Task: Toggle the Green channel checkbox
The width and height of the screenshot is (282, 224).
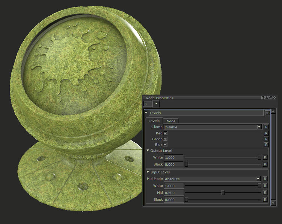Action: (166, 139)
